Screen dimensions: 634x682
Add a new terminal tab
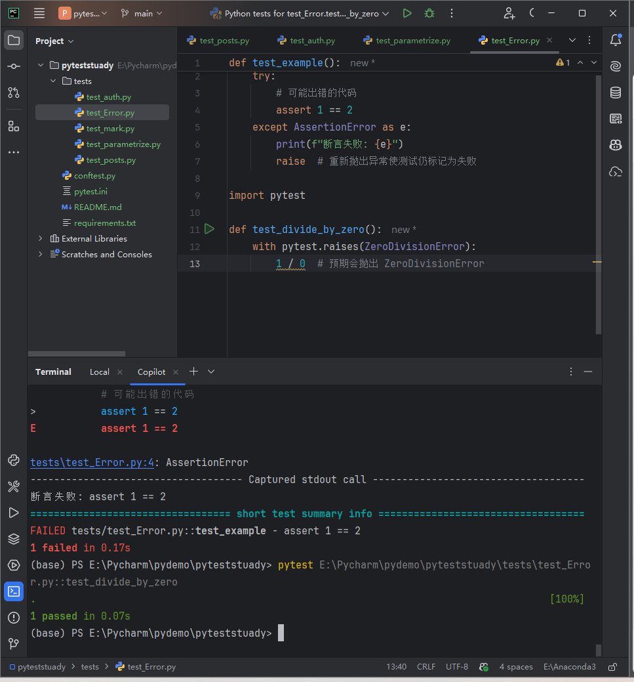194,372
